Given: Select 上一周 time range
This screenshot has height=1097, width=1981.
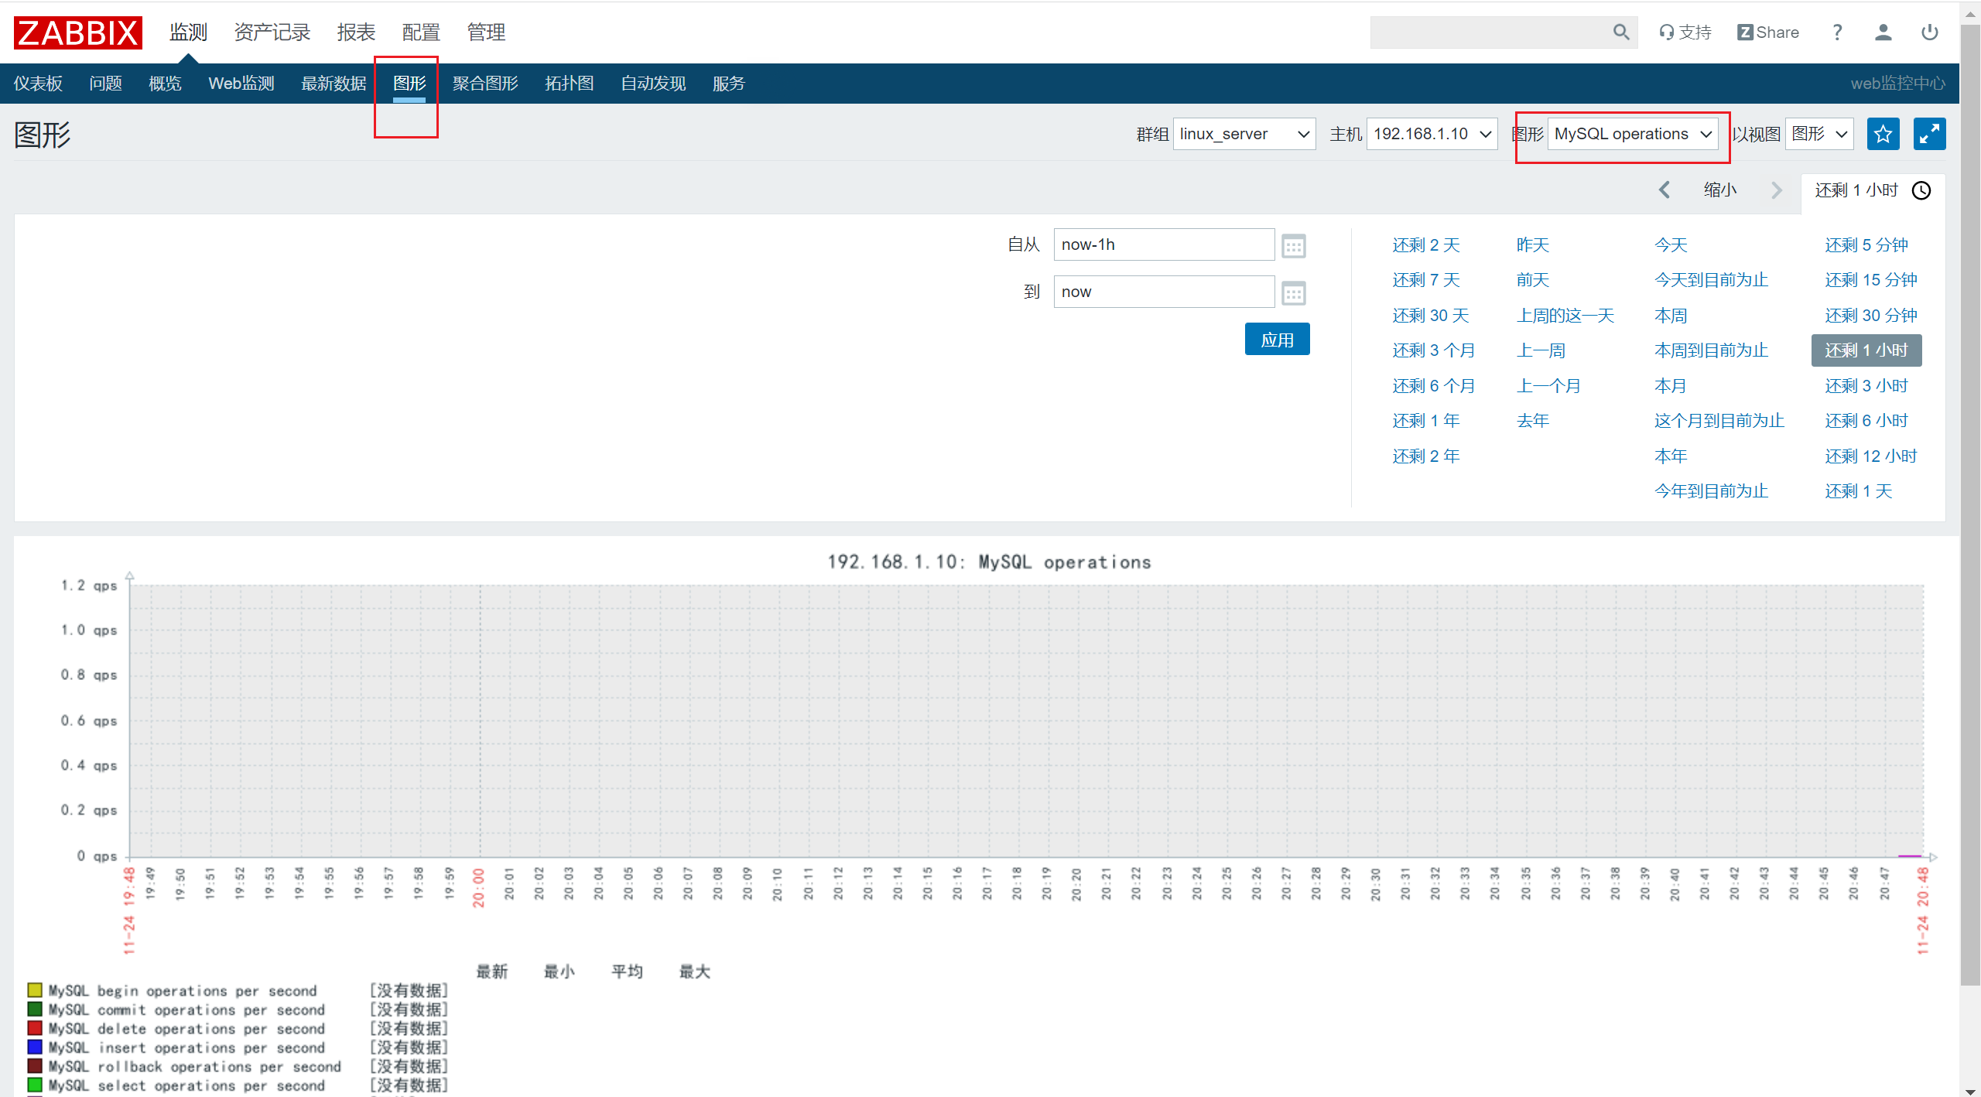Looking at the screenshot, I should point(1541,350).
